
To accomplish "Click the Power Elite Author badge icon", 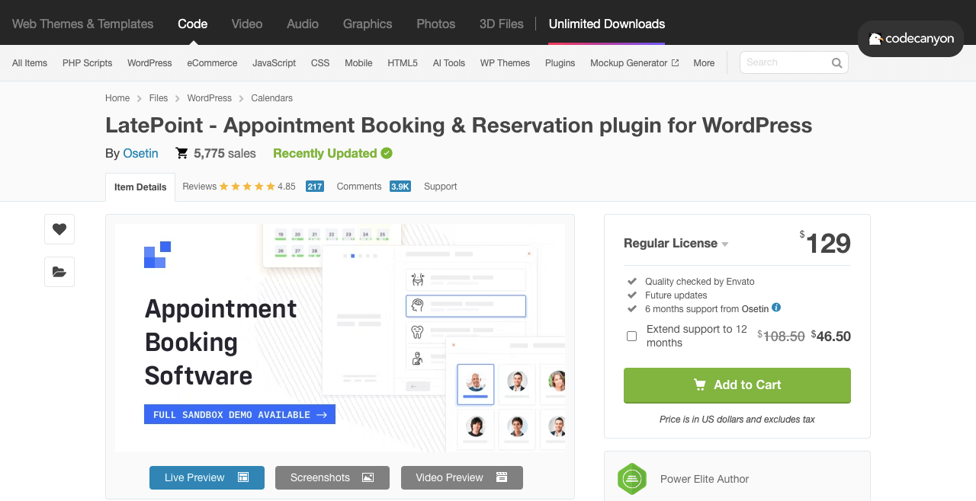I will tap(632, 479).
